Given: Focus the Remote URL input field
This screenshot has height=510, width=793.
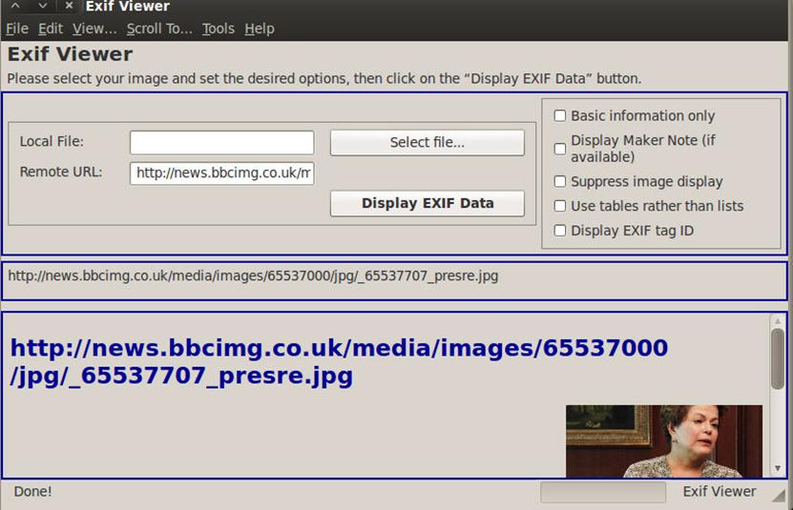Looking at the screenshot, I should point(221,173).
